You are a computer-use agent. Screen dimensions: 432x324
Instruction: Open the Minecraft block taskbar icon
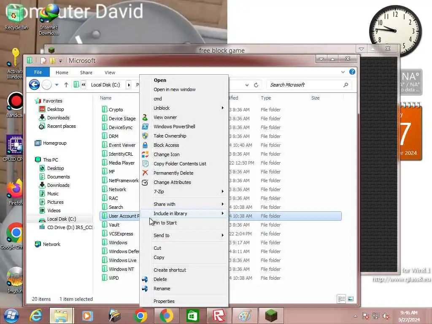(271, 316)
